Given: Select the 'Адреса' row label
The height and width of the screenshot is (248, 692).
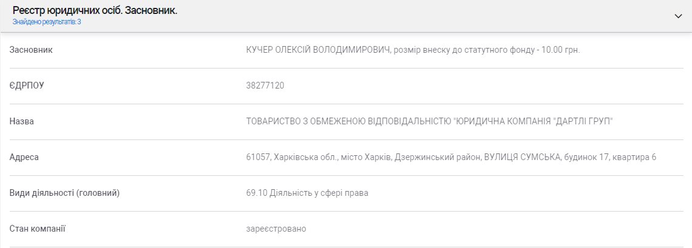Looking at the screenshot, I should 24,157.
